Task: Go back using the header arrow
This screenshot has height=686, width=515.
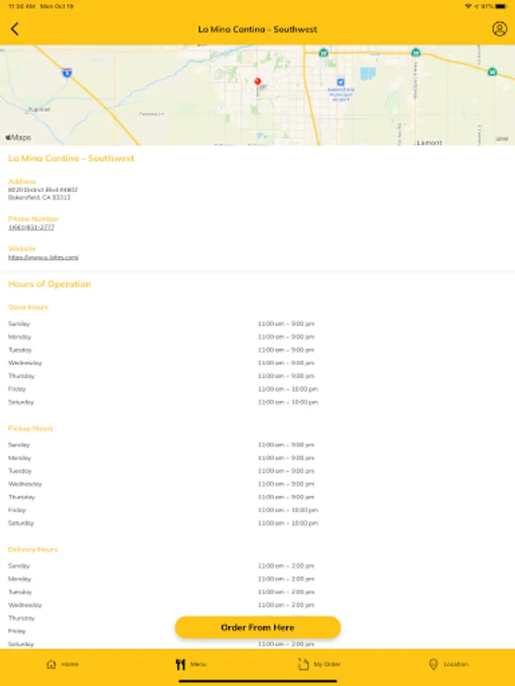Action: click(x=14, y=29)
